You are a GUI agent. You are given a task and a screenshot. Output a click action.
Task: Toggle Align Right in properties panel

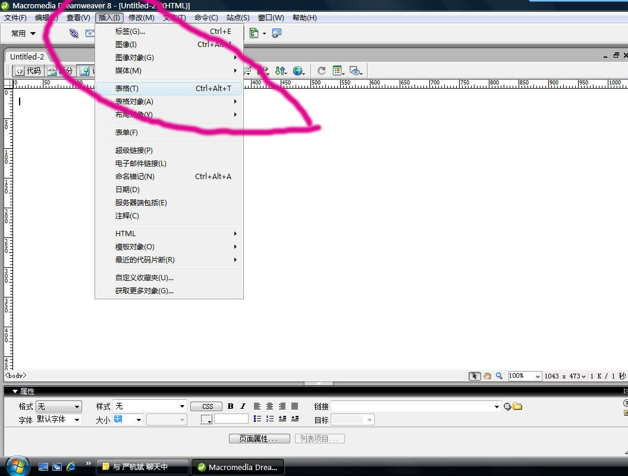click(282, 406)
